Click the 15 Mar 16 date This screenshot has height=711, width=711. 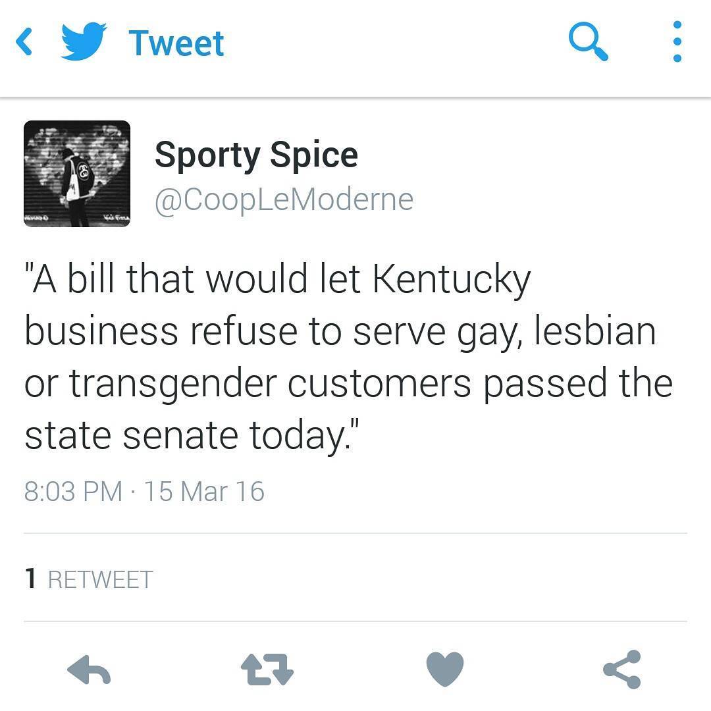coord(204,492)
